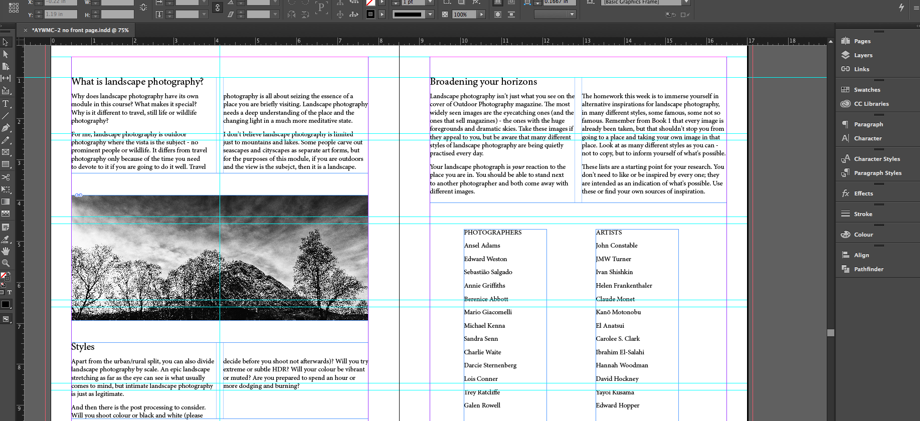Select the Gradient Swatch tool
The height and width of the screenshot is (421, 920).
[6, 201]
